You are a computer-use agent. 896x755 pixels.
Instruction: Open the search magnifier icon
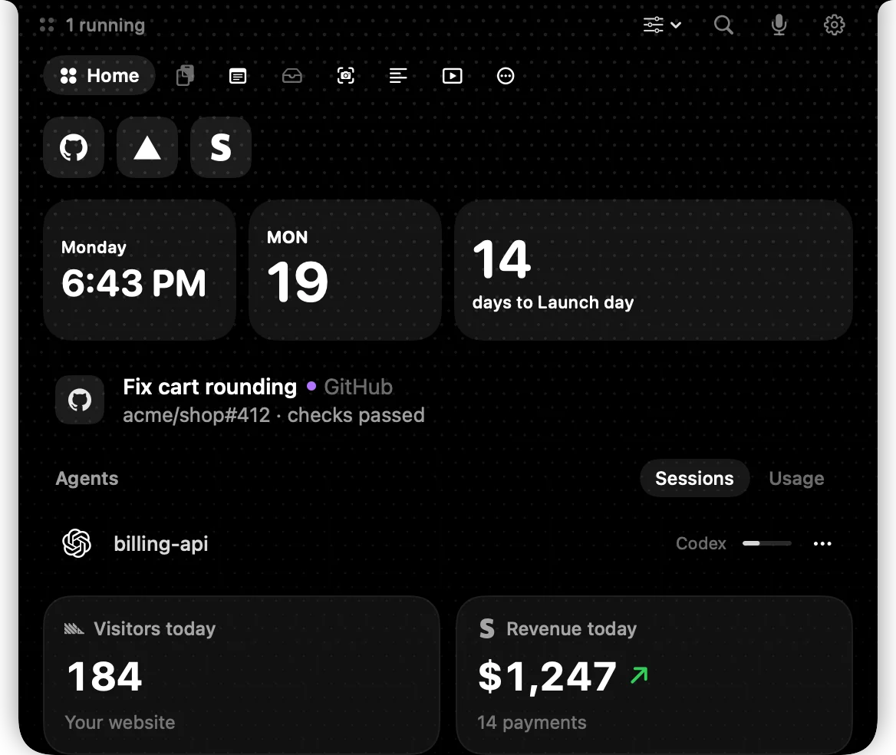[x=723, y=25]
